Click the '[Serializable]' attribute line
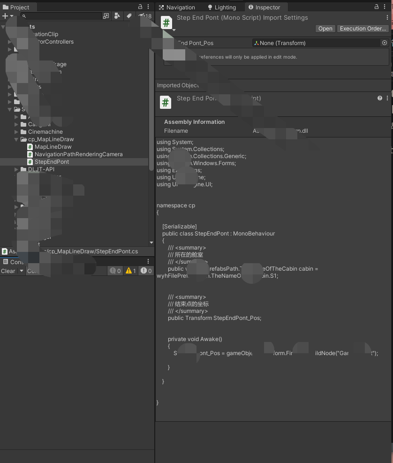This screenshot has height=463, width=393. 179,227
